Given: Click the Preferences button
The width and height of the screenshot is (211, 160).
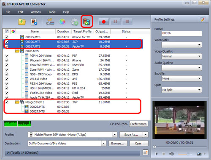Looking at the screenshot, I should [138, 124].
